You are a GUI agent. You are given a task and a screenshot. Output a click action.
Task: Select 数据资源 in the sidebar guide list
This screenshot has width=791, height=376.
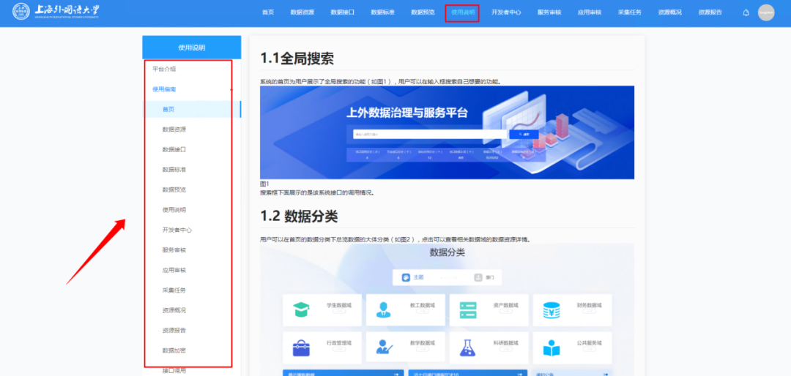(x=174, y=129)
